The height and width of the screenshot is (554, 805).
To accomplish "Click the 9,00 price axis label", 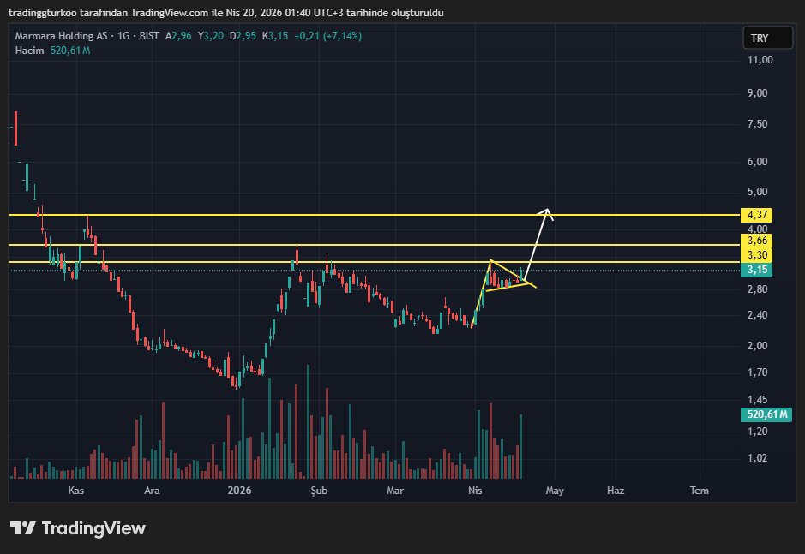I will click(x=757, y=93).
